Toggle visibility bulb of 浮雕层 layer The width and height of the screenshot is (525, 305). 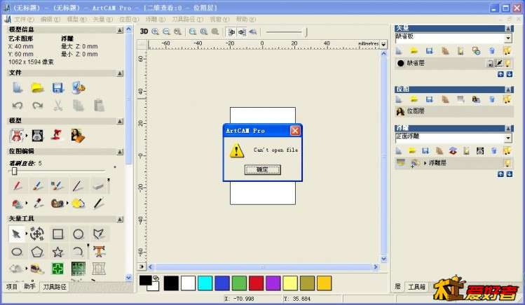(x=507, y=163)
